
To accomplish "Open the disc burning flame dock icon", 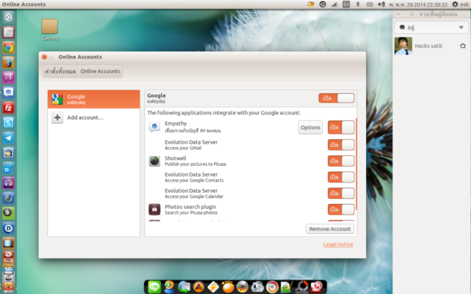I will (243, 287).
